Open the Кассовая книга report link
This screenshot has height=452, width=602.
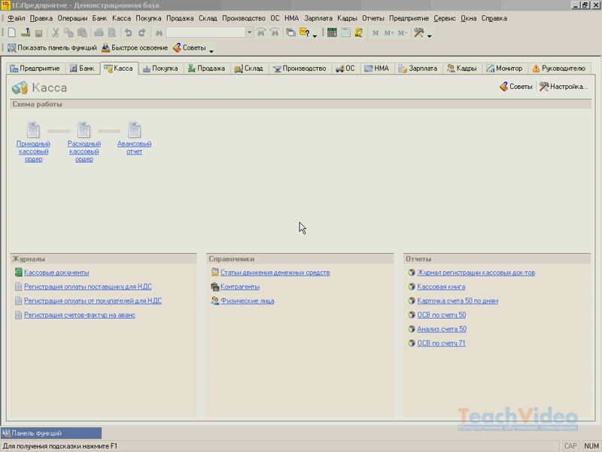point(441,287)
